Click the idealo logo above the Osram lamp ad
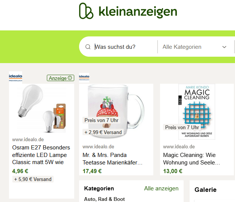Screen dimensions: 235x202 (15, 78)
